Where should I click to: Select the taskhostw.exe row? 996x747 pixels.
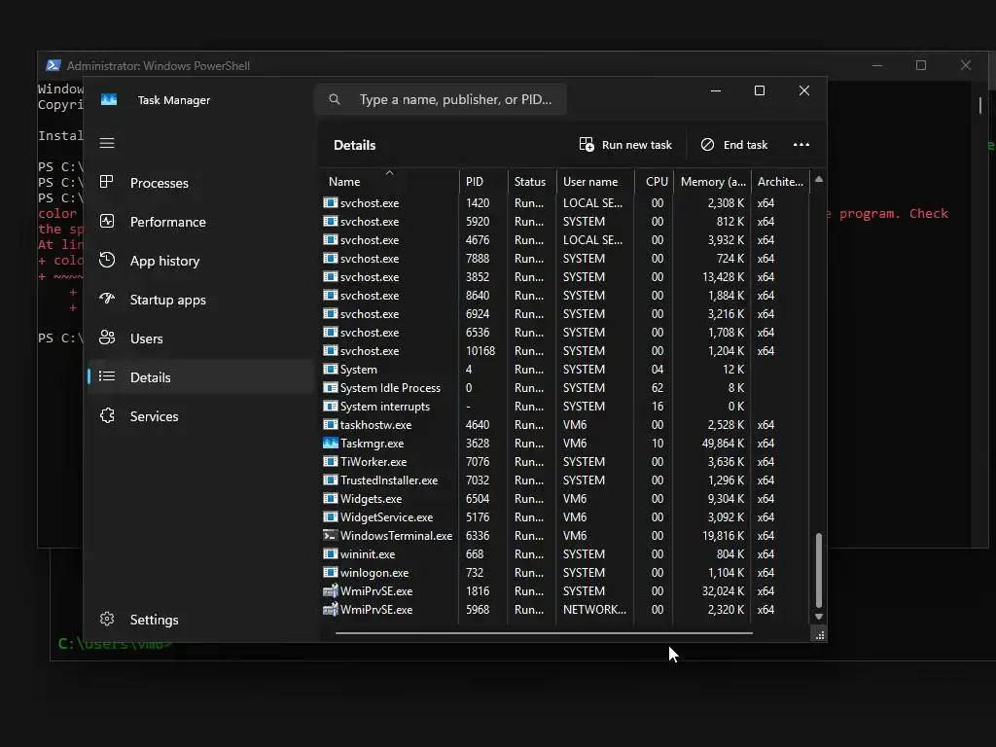[565, 424]
